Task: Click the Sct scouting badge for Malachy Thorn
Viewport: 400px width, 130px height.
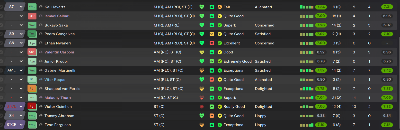Action: click(x=32, y=98)
